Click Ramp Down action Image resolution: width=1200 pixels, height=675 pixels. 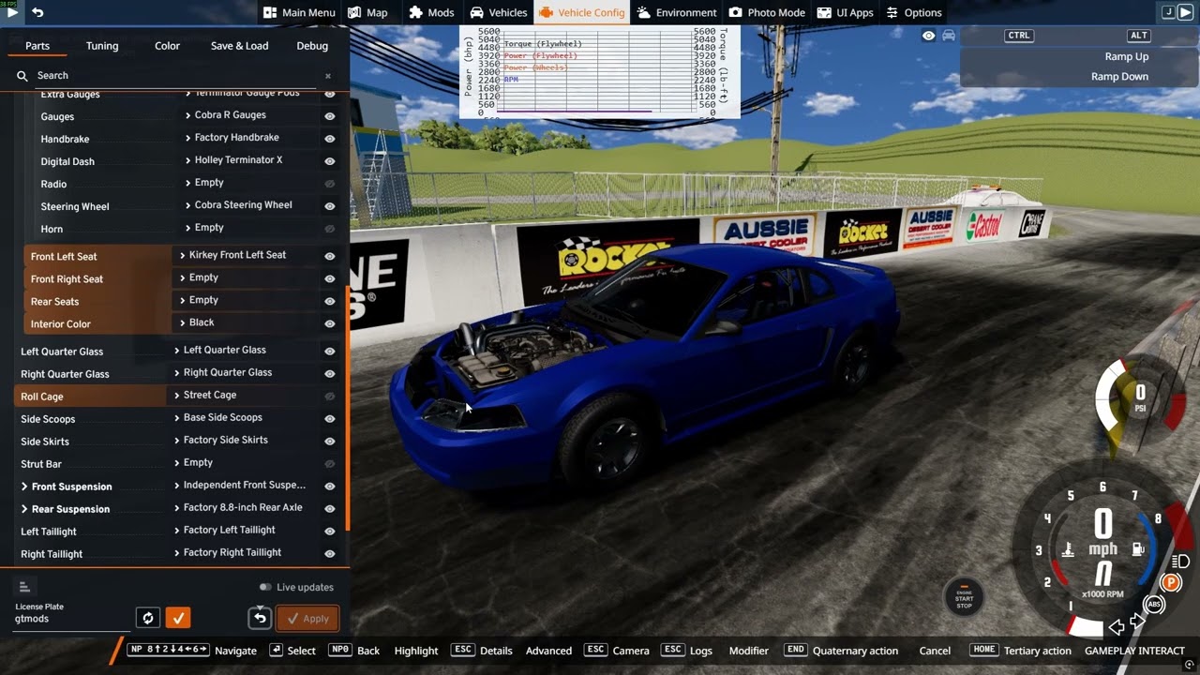[1119, 77]
